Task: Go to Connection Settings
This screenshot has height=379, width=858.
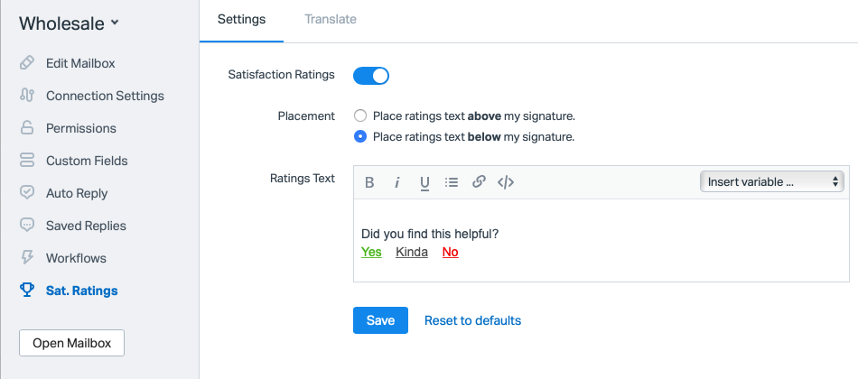Action: pyautogui.click(x=105, y=96)
